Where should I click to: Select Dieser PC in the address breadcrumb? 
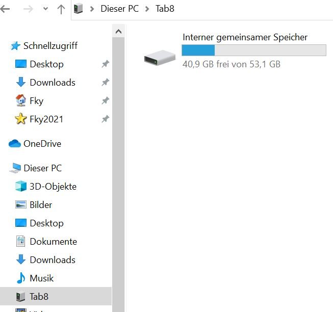119,9
